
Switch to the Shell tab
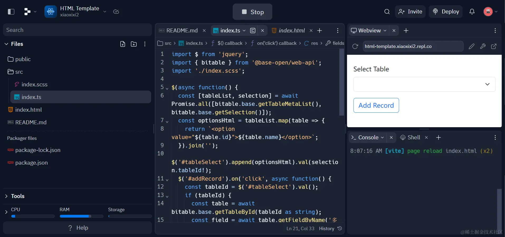(410, 137)
